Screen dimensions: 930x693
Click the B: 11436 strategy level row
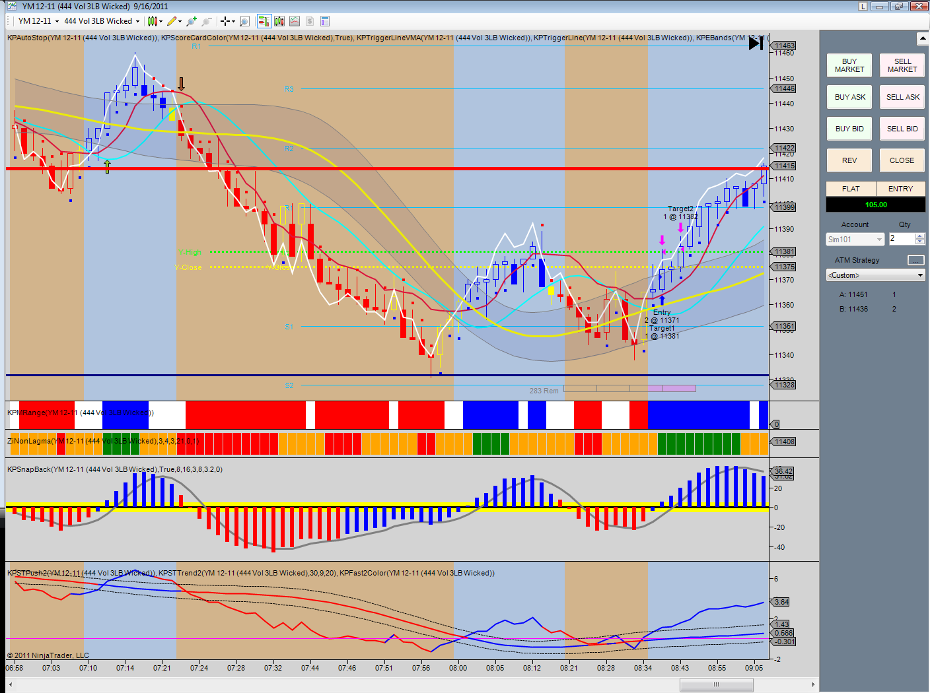pyautogui.click(x=868, y=309)
